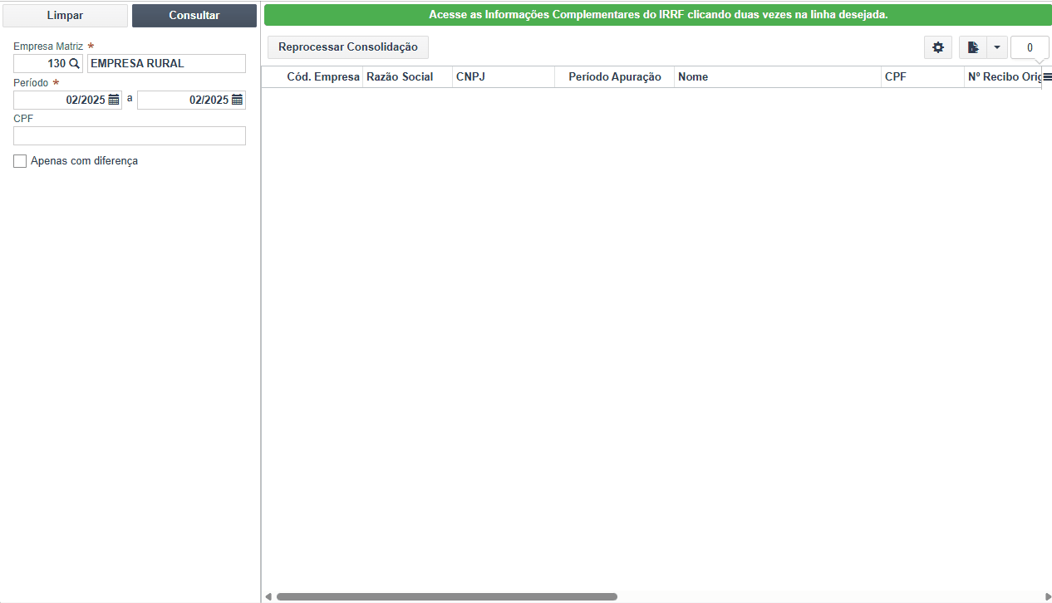Click Reprocessar Consolidação button
Image resolution: width=1052 pixels, height=603 pixels.
(348, 47)
